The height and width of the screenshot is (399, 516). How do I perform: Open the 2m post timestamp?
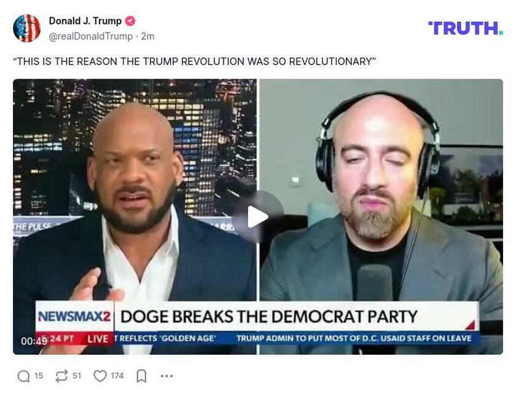(148, 36)
